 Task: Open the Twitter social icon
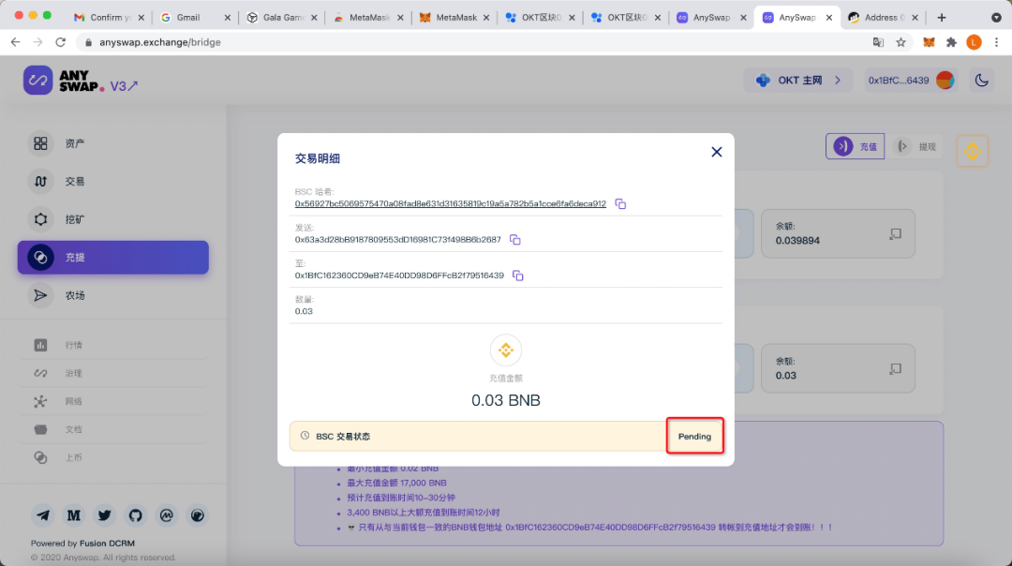[x=105, y=515]
